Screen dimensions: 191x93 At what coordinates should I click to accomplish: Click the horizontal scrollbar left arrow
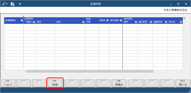pyautogui.click(x=25, y=71)
